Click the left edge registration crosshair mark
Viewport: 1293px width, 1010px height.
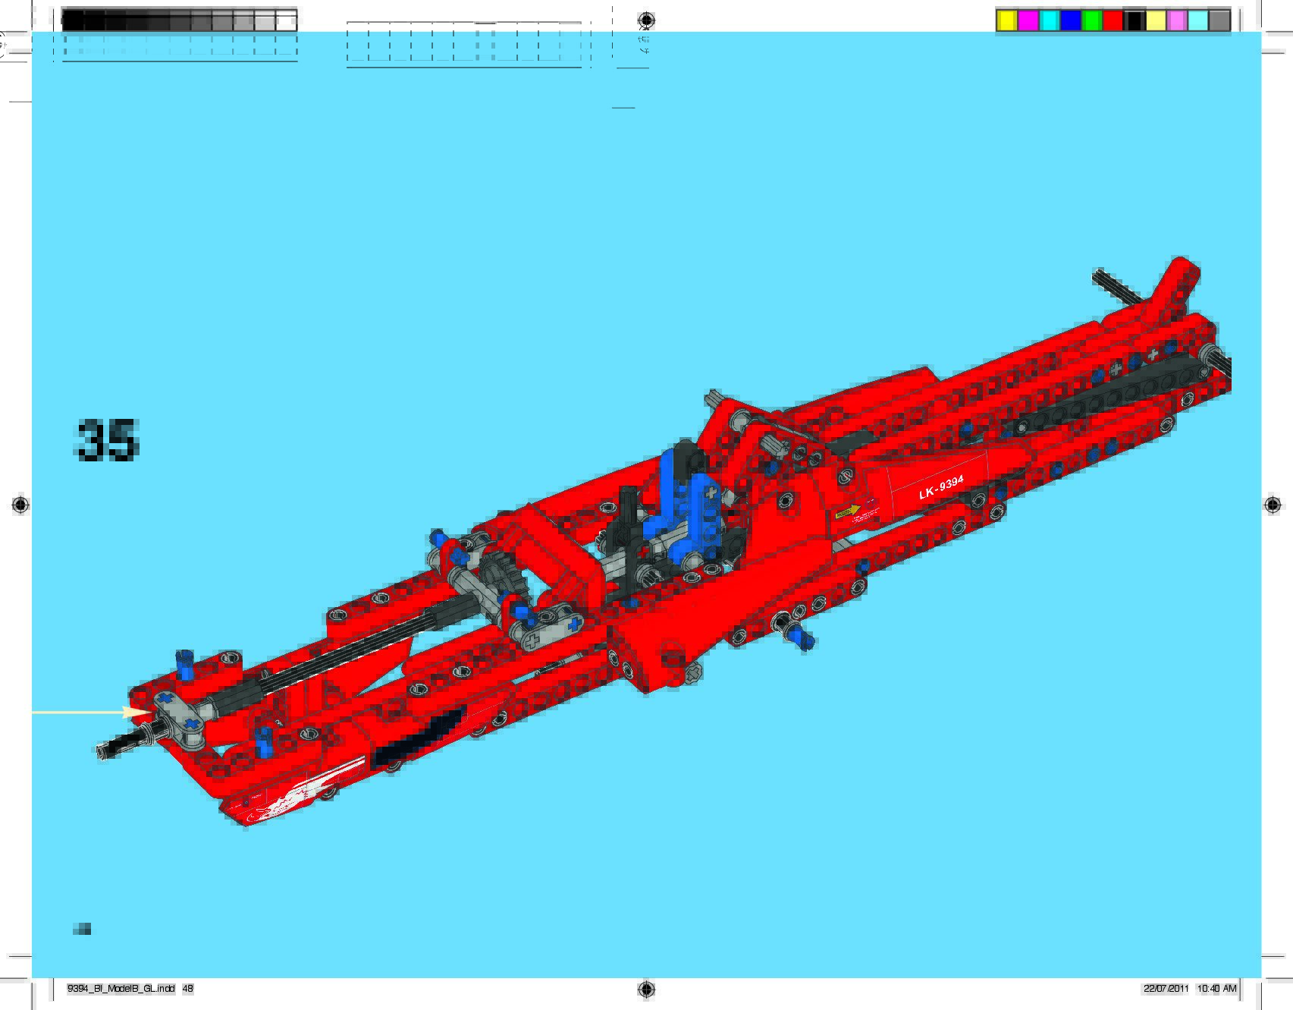tap(20, 505)
